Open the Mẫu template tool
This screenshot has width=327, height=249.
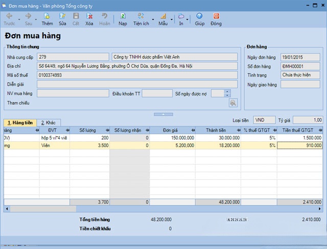point(163,19)
